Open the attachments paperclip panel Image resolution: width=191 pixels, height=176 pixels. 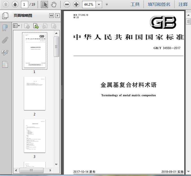coord(5,40)
